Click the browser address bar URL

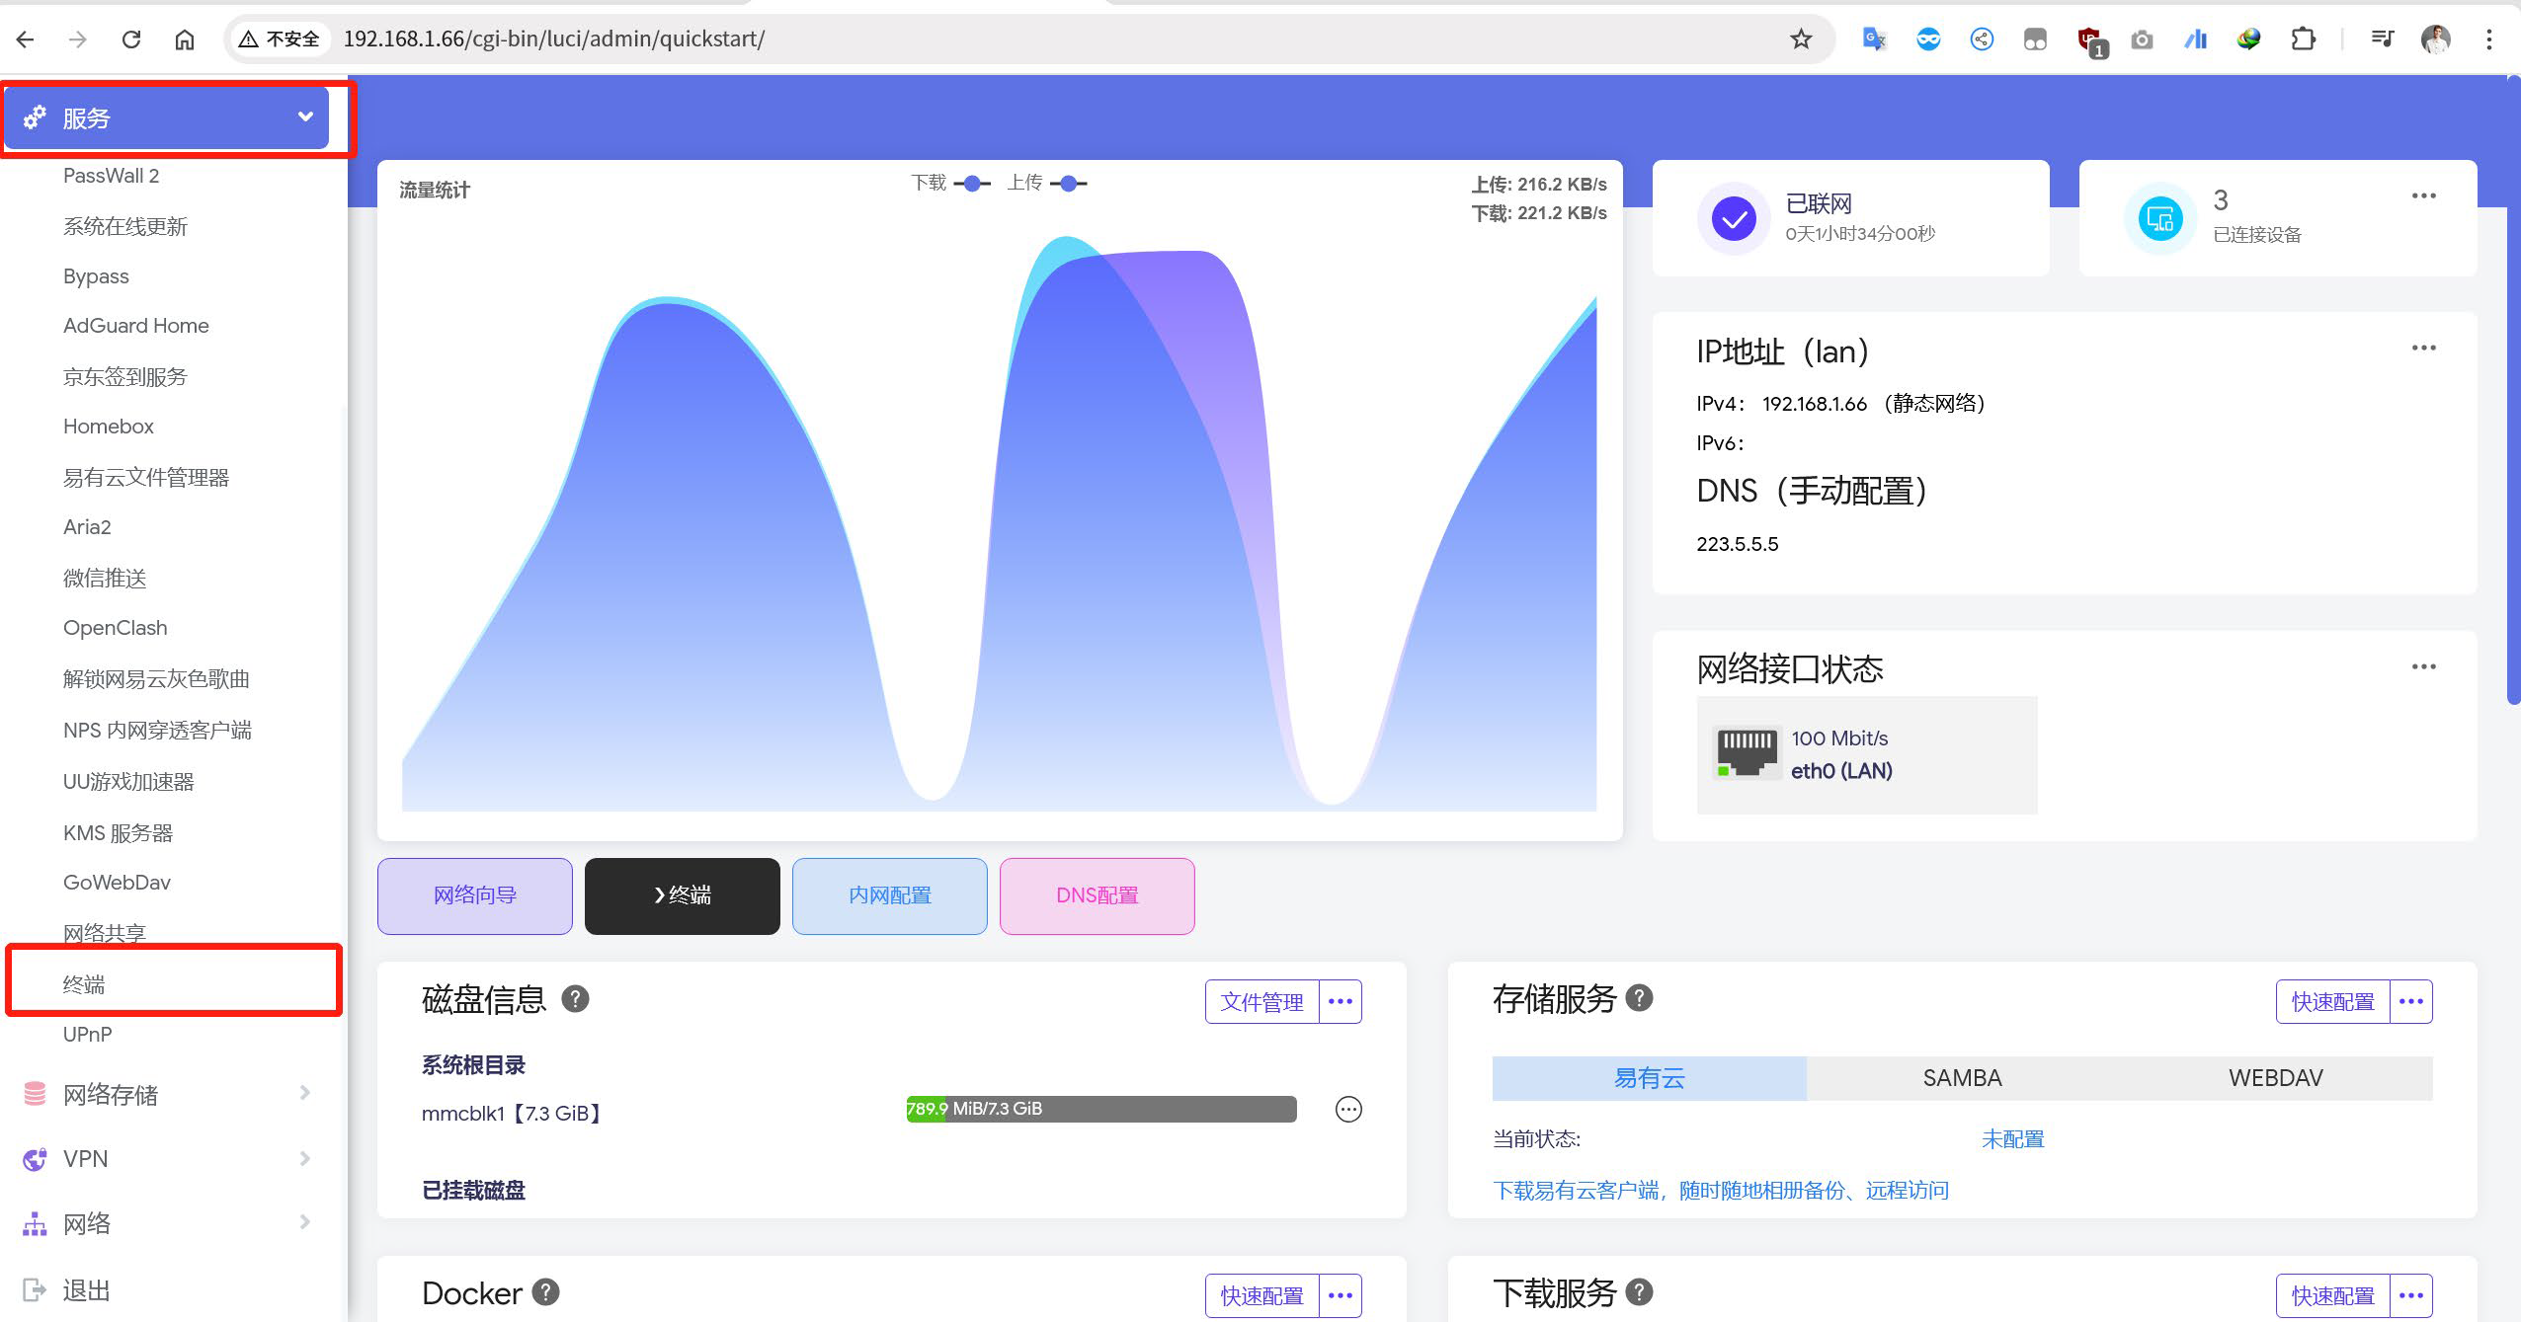553,39
